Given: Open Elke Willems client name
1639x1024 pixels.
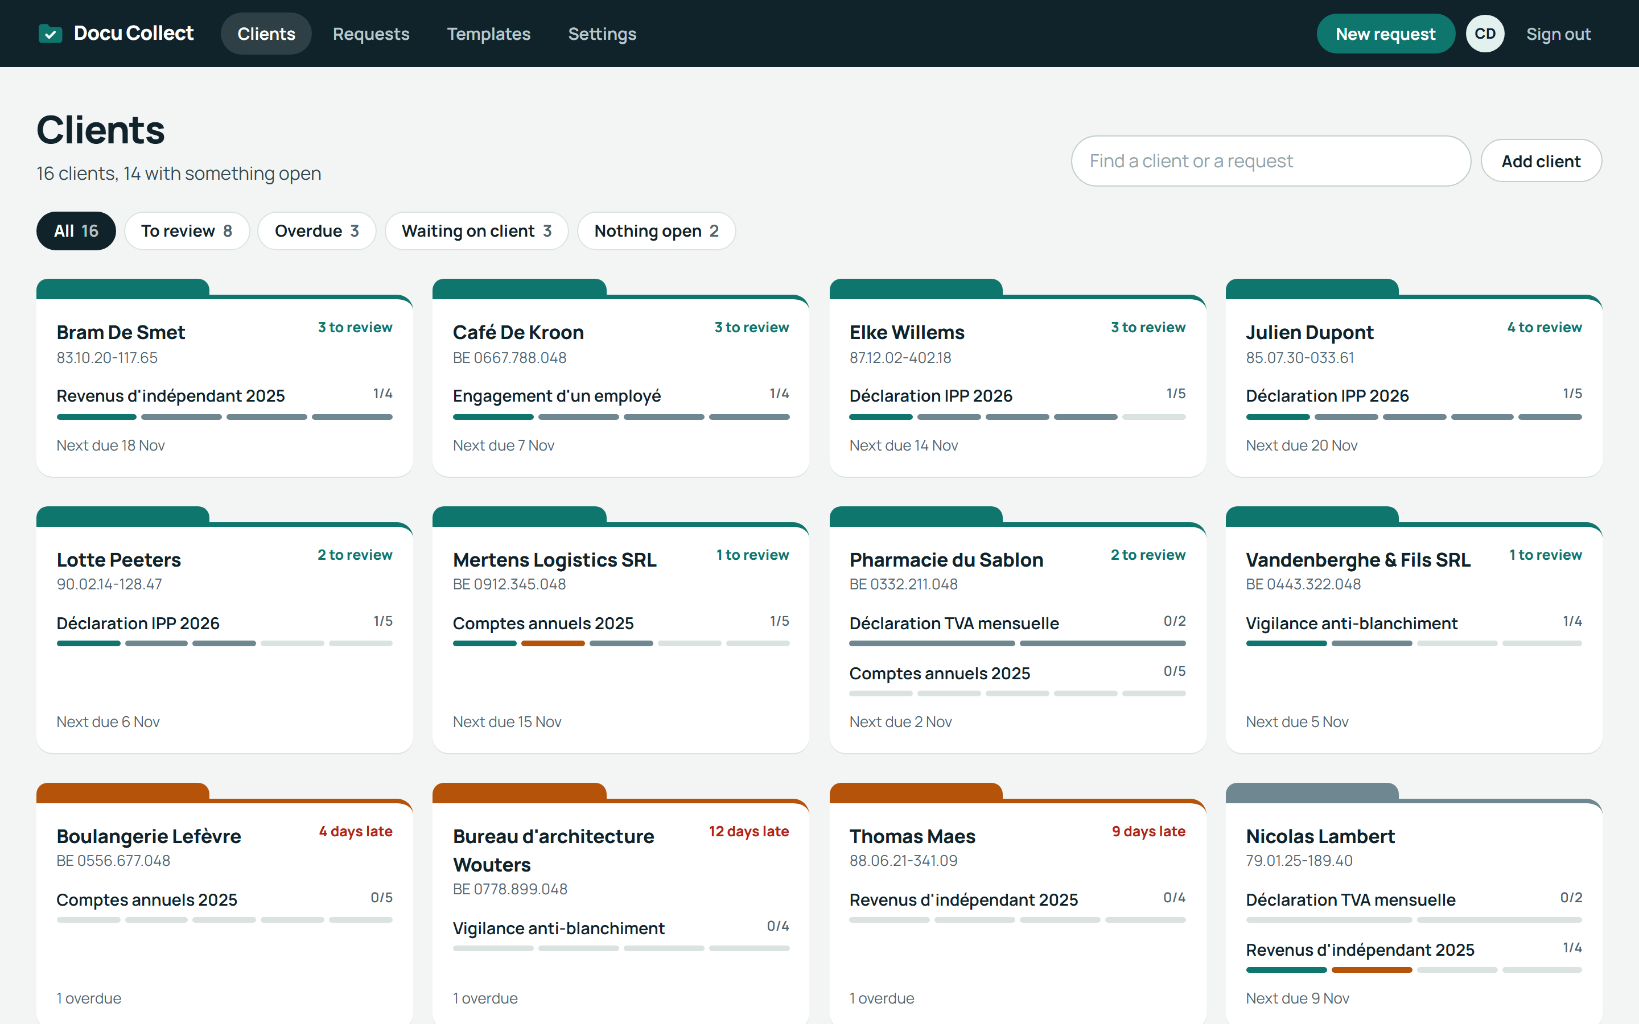Looking at the screenshot, I should [907, 333].
